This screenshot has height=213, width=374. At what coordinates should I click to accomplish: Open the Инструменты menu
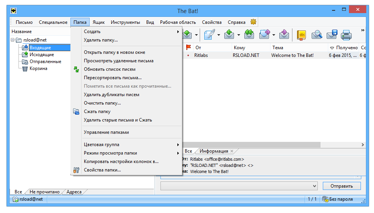125,22
